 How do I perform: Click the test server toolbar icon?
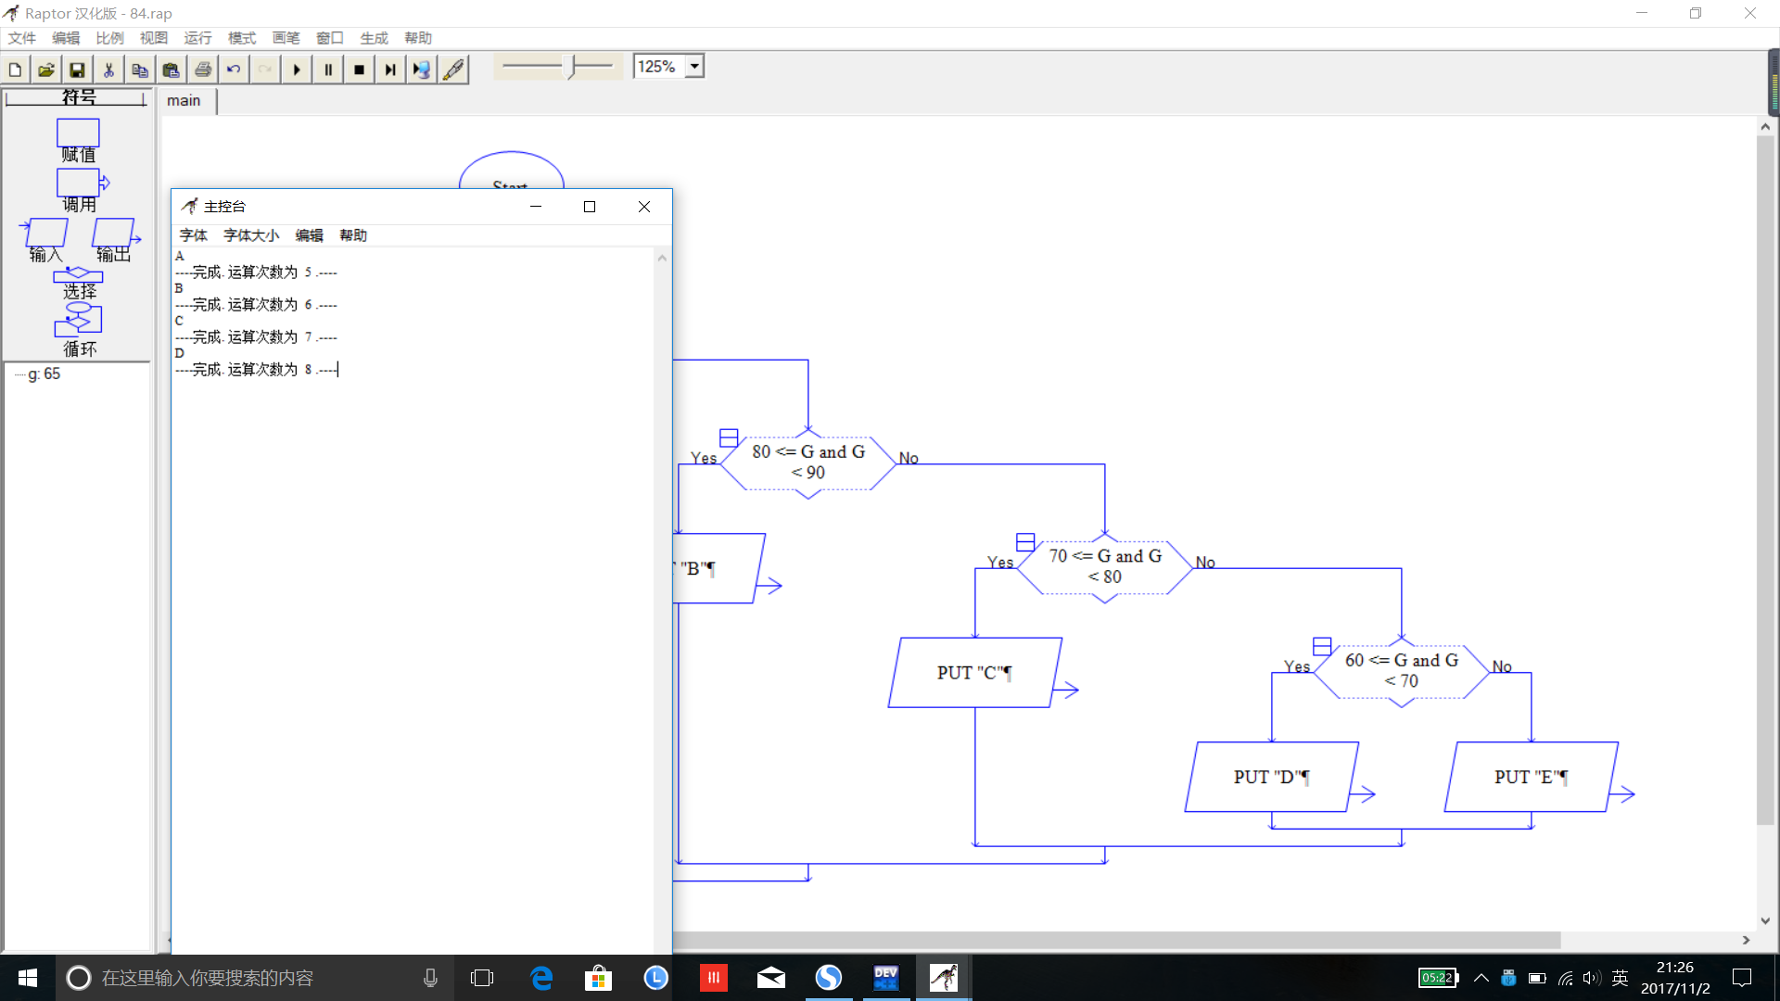click(422, 70)
